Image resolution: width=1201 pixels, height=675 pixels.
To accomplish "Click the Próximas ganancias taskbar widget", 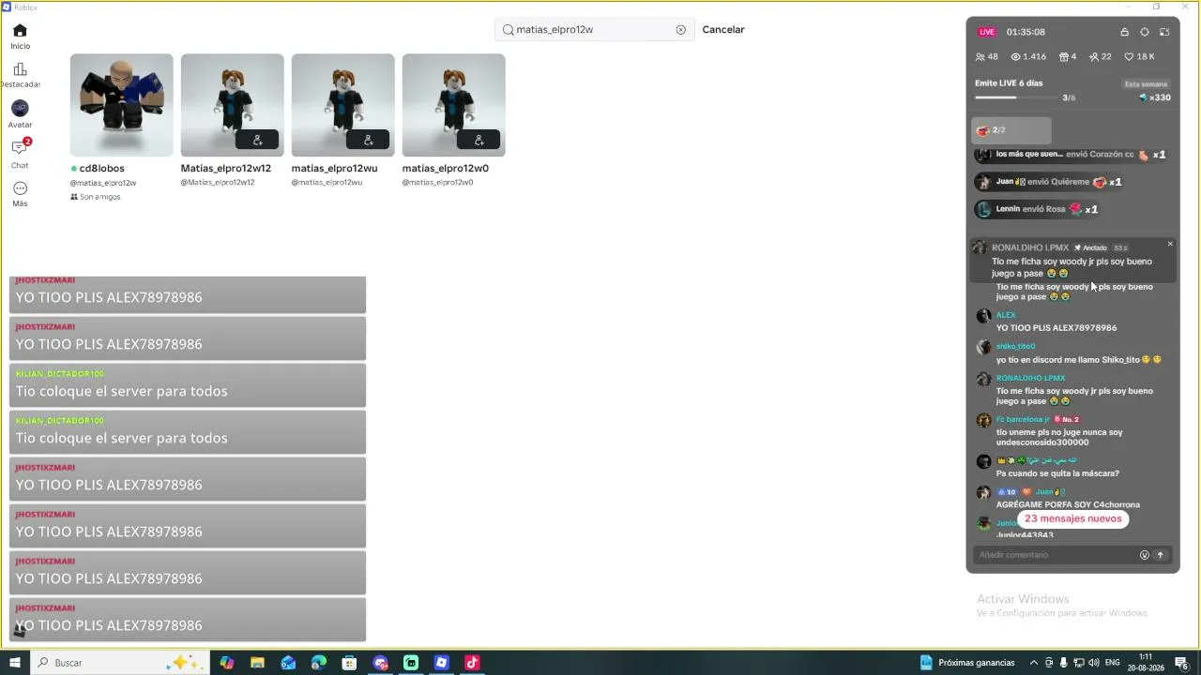I will click(x=967, y=663).
